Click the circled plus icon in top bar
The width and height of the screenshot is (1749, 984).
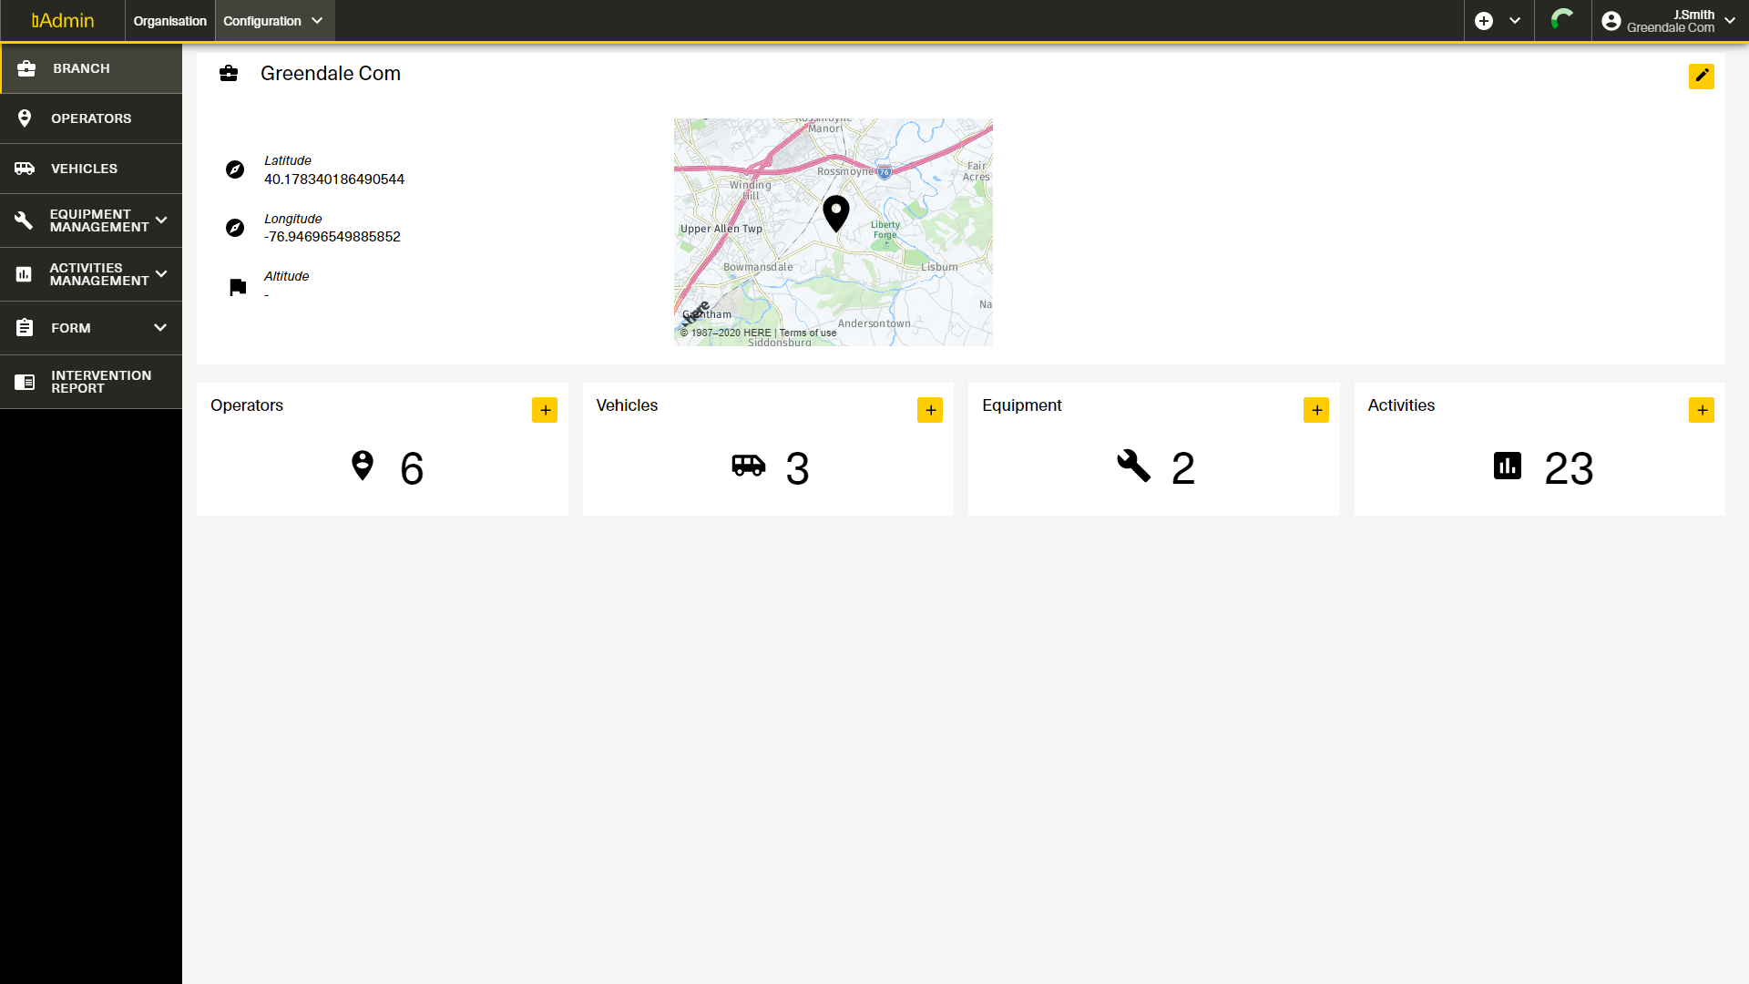[x=1484, y=21]
